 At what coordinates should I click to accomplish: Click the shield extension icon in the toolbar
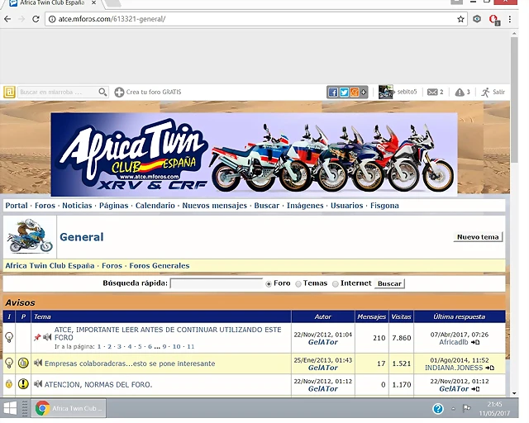click(477, 19)
